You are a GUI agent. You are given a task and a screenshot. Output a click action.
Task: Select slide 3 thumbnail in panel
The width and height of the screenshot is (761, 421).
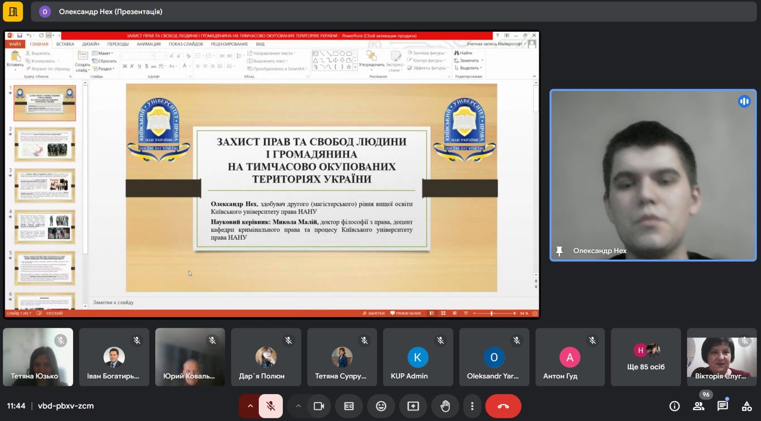(x=45, y=185)
